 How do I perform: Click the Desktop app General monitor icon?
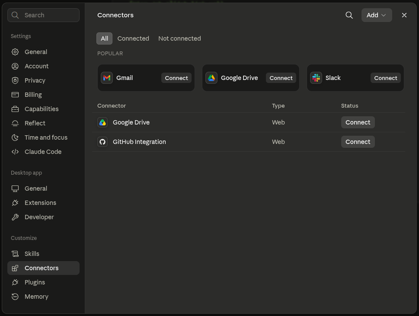[x=15, y=188]
